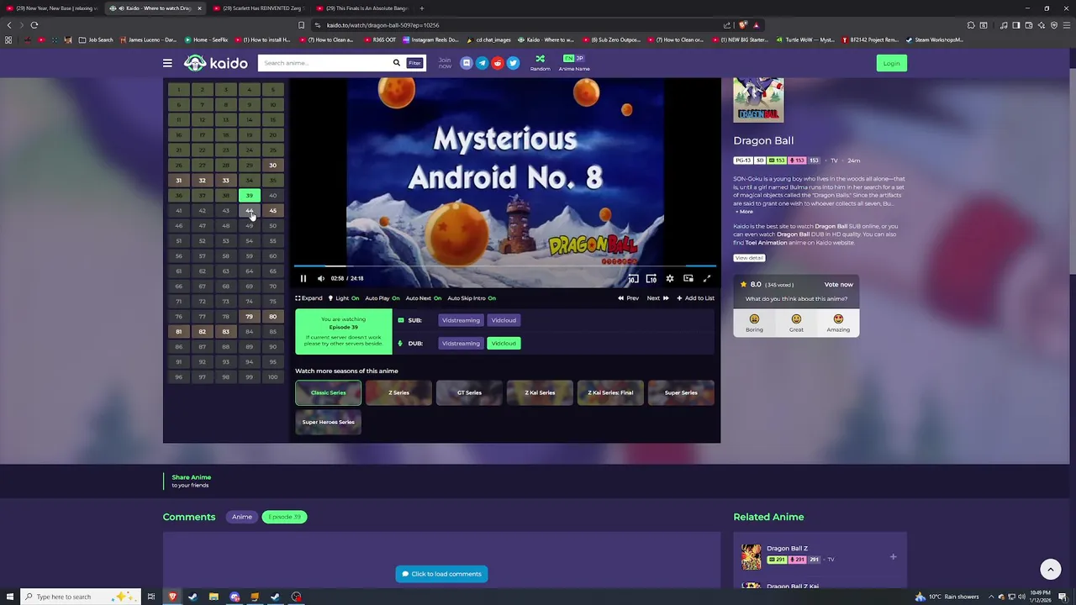Skip the video forward 10 seconds
The height and width of the screenshot is (605, 1076).
pyautogui.click(x=651, y=278)
